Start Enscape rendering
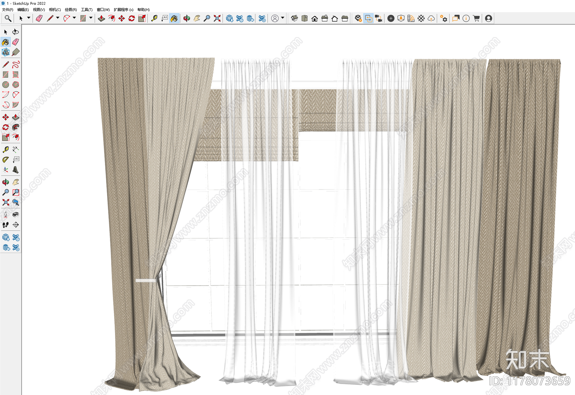 (x=358, y=18)
